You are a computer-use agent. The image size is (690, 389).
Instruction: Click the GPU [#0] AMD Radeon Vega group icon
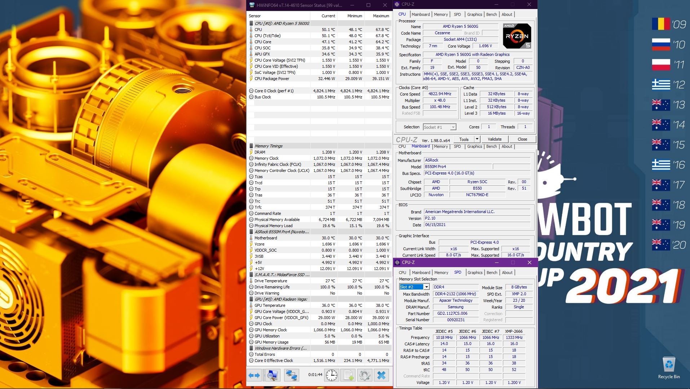(x=251, y=299)
